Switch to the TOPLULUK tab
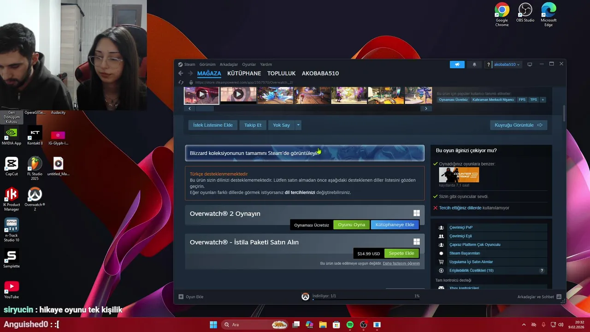This screenshot has height=332, width=590. coord(281,73)
